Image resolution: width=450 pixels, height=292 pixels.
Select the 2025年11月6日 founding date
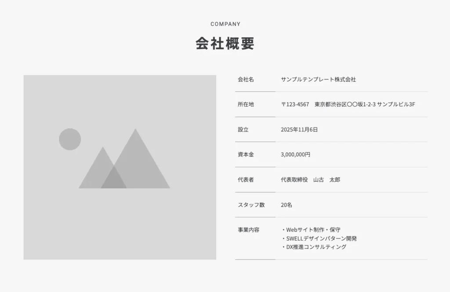[299, 130]
